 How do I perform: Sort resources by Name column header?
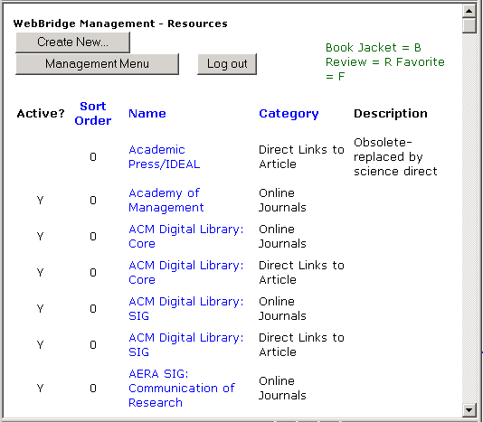coord(147,114)
